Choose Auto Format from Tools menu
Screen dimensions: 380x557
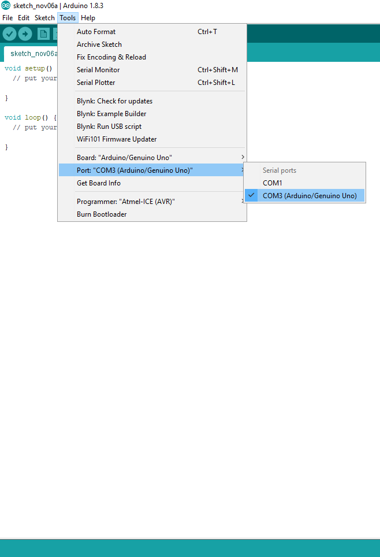[152, 32]
